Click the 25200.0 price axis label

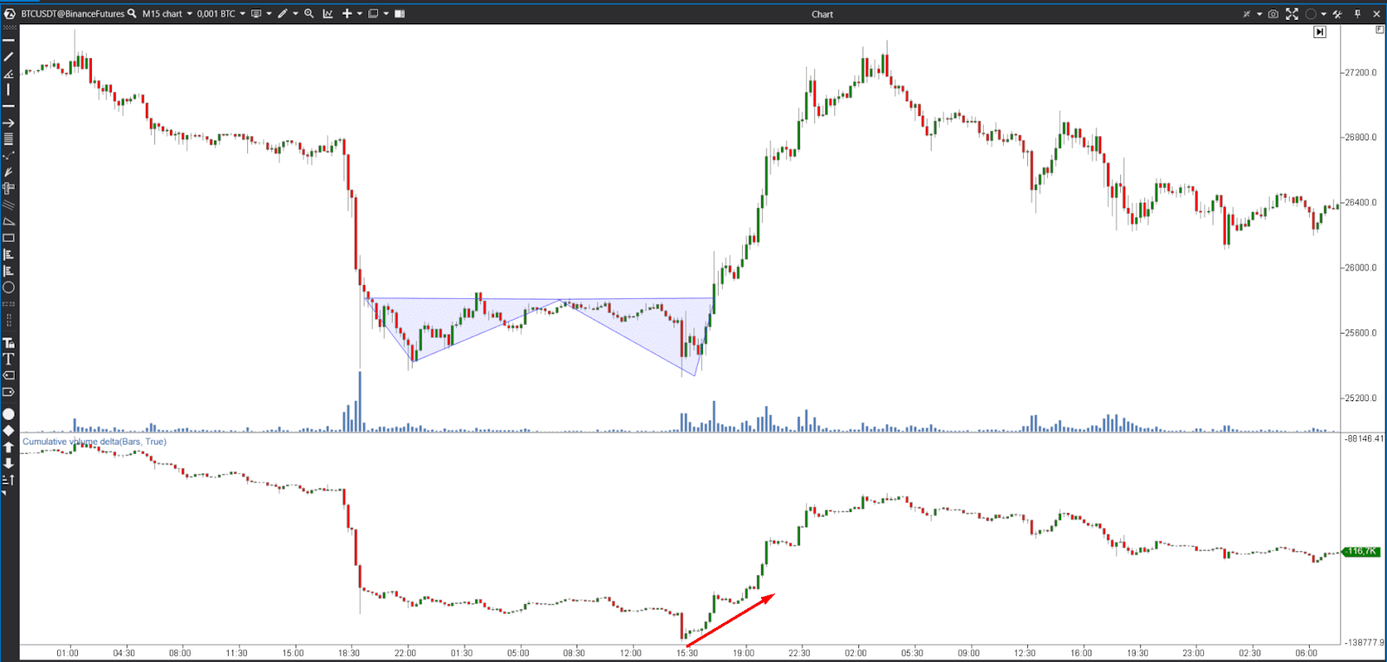pyautogui.click(x=1360, y=399)
